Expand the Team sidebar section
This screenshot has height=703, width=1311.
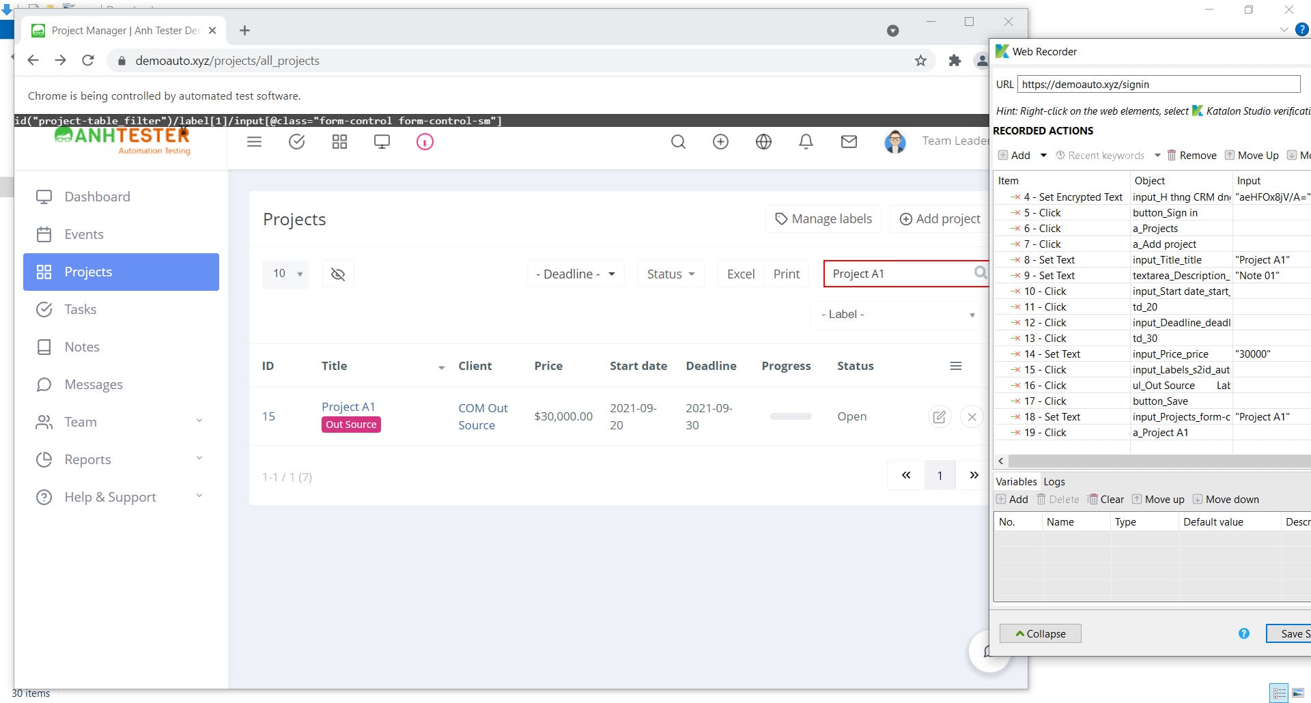point(199,421)
